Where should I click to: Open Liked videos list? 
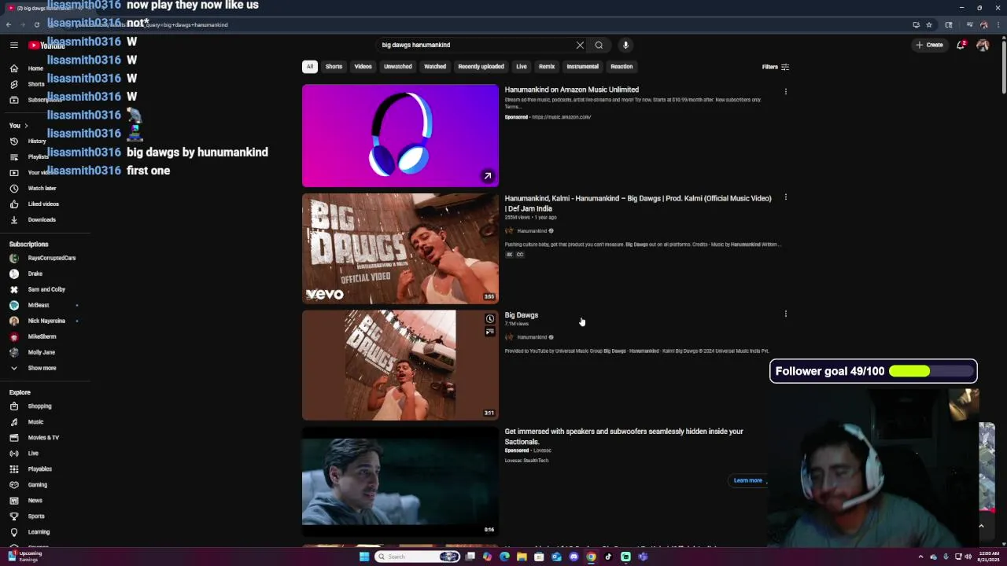[x=35, y=204]
